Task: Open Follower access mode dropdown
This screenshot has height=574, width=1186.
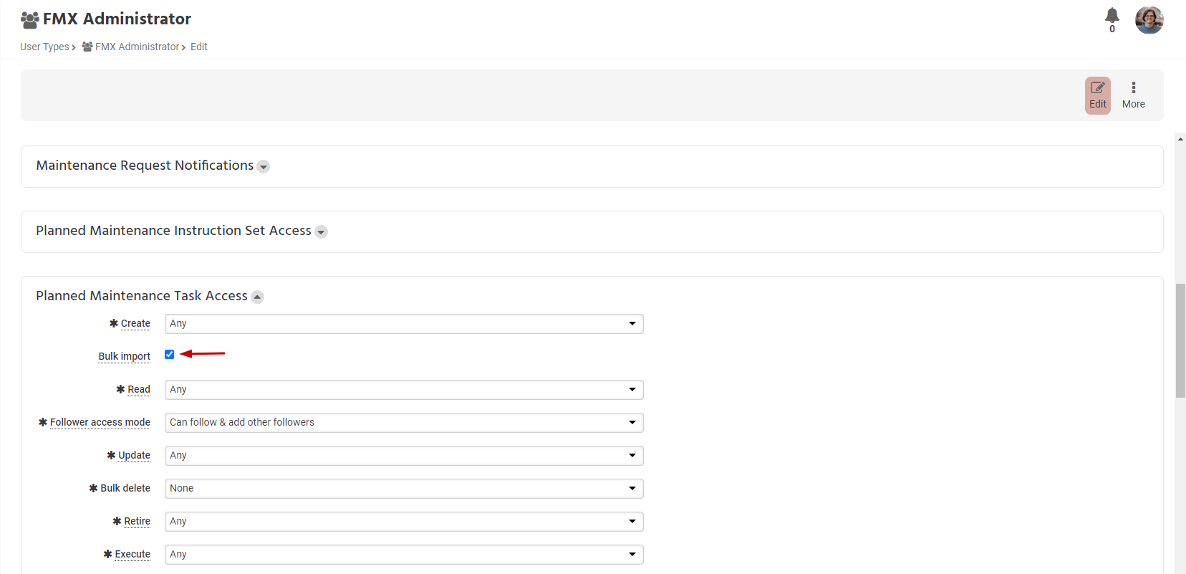Action: [404, 423]
